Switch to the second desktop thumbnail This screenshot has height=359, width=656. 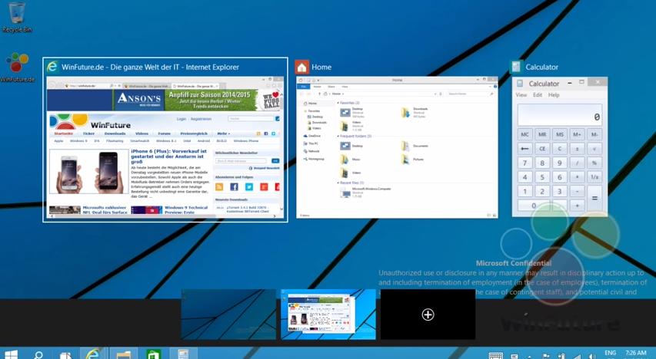click(x=328, y=315)
